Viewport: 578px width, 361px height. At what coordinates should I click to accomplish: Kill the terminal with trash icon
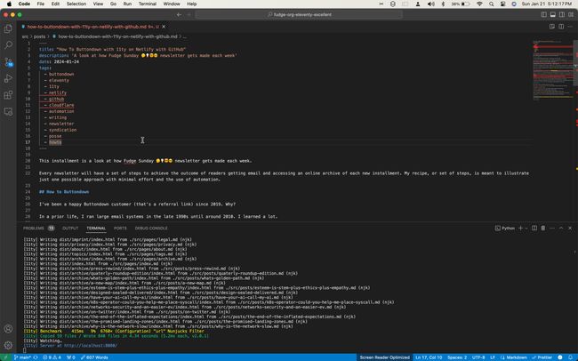point(543,229)
